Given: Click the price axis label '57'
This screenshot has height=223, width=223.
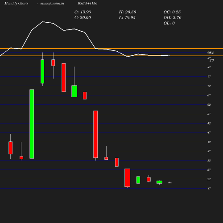Looking at the screenshot, I should pos(209,114).
